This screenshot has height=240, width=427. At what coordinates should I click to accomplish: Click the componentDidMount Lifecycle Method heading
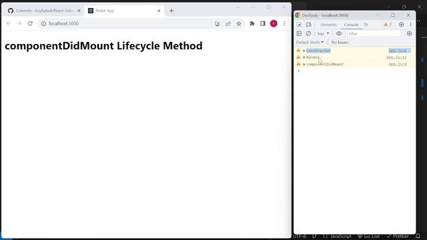(103, 46)
